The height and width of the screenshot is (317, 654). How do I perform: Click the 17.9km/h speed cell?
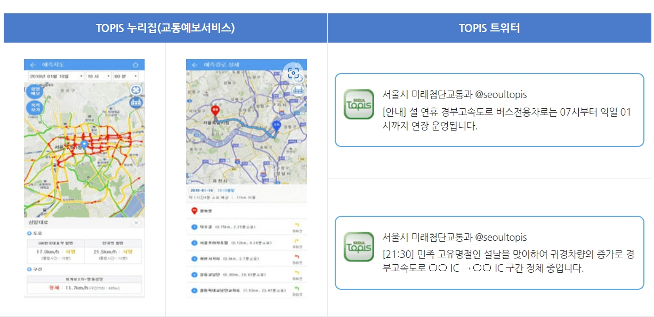point(55,254)
